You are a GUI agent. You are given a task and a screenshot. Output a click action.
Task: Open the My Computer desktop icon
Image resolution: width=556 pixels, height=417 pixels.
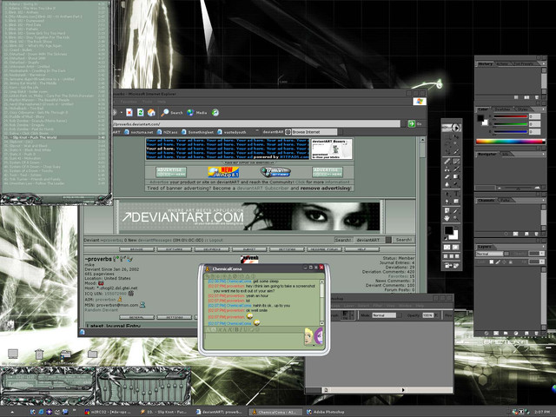tap(13, 354)
